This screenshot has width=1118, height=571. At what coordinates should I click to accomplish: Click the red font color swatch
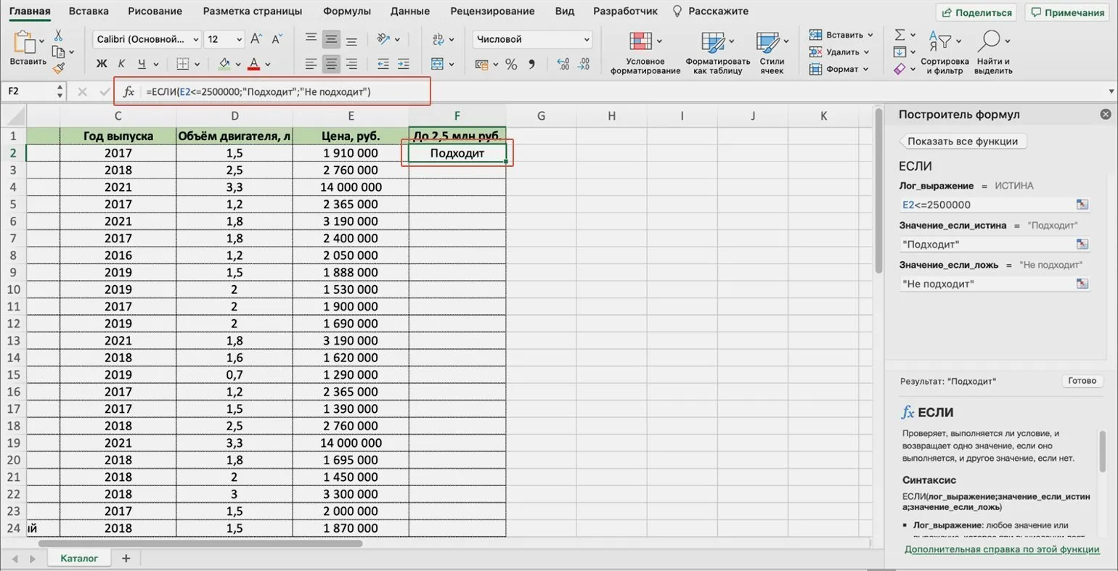click(x=253, y=64)
